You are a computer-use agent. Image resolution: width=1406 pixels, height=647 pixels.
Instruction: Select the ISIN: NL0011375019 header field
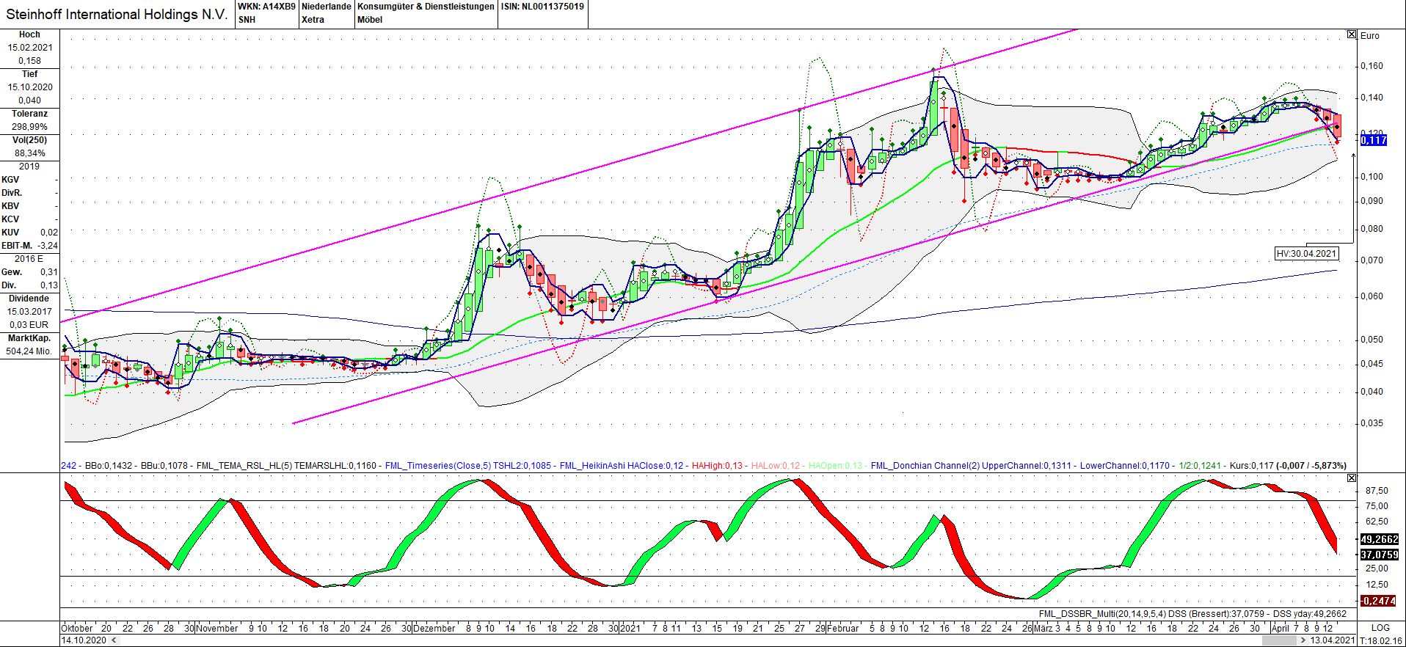coord(543,7)
